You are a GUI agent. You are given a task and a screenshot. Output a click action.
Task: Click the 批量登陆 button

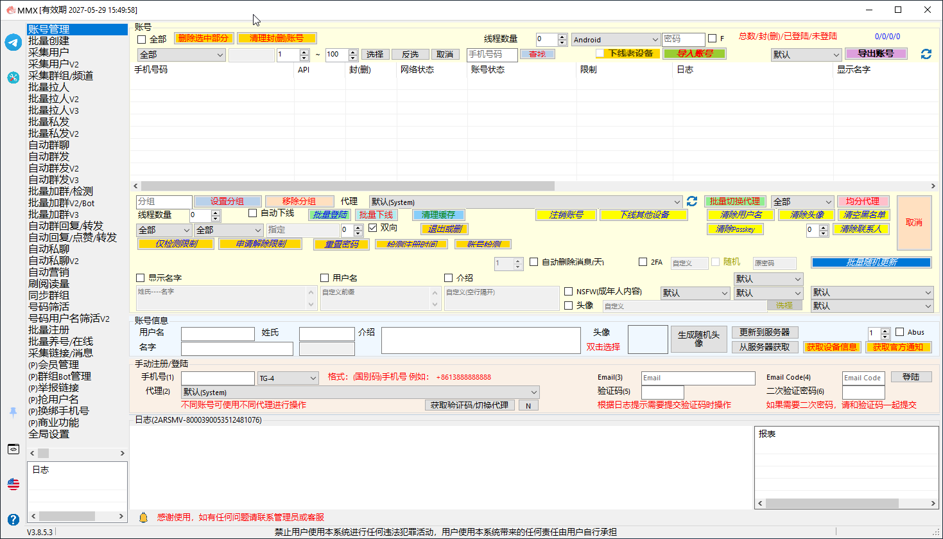[330, 215]
